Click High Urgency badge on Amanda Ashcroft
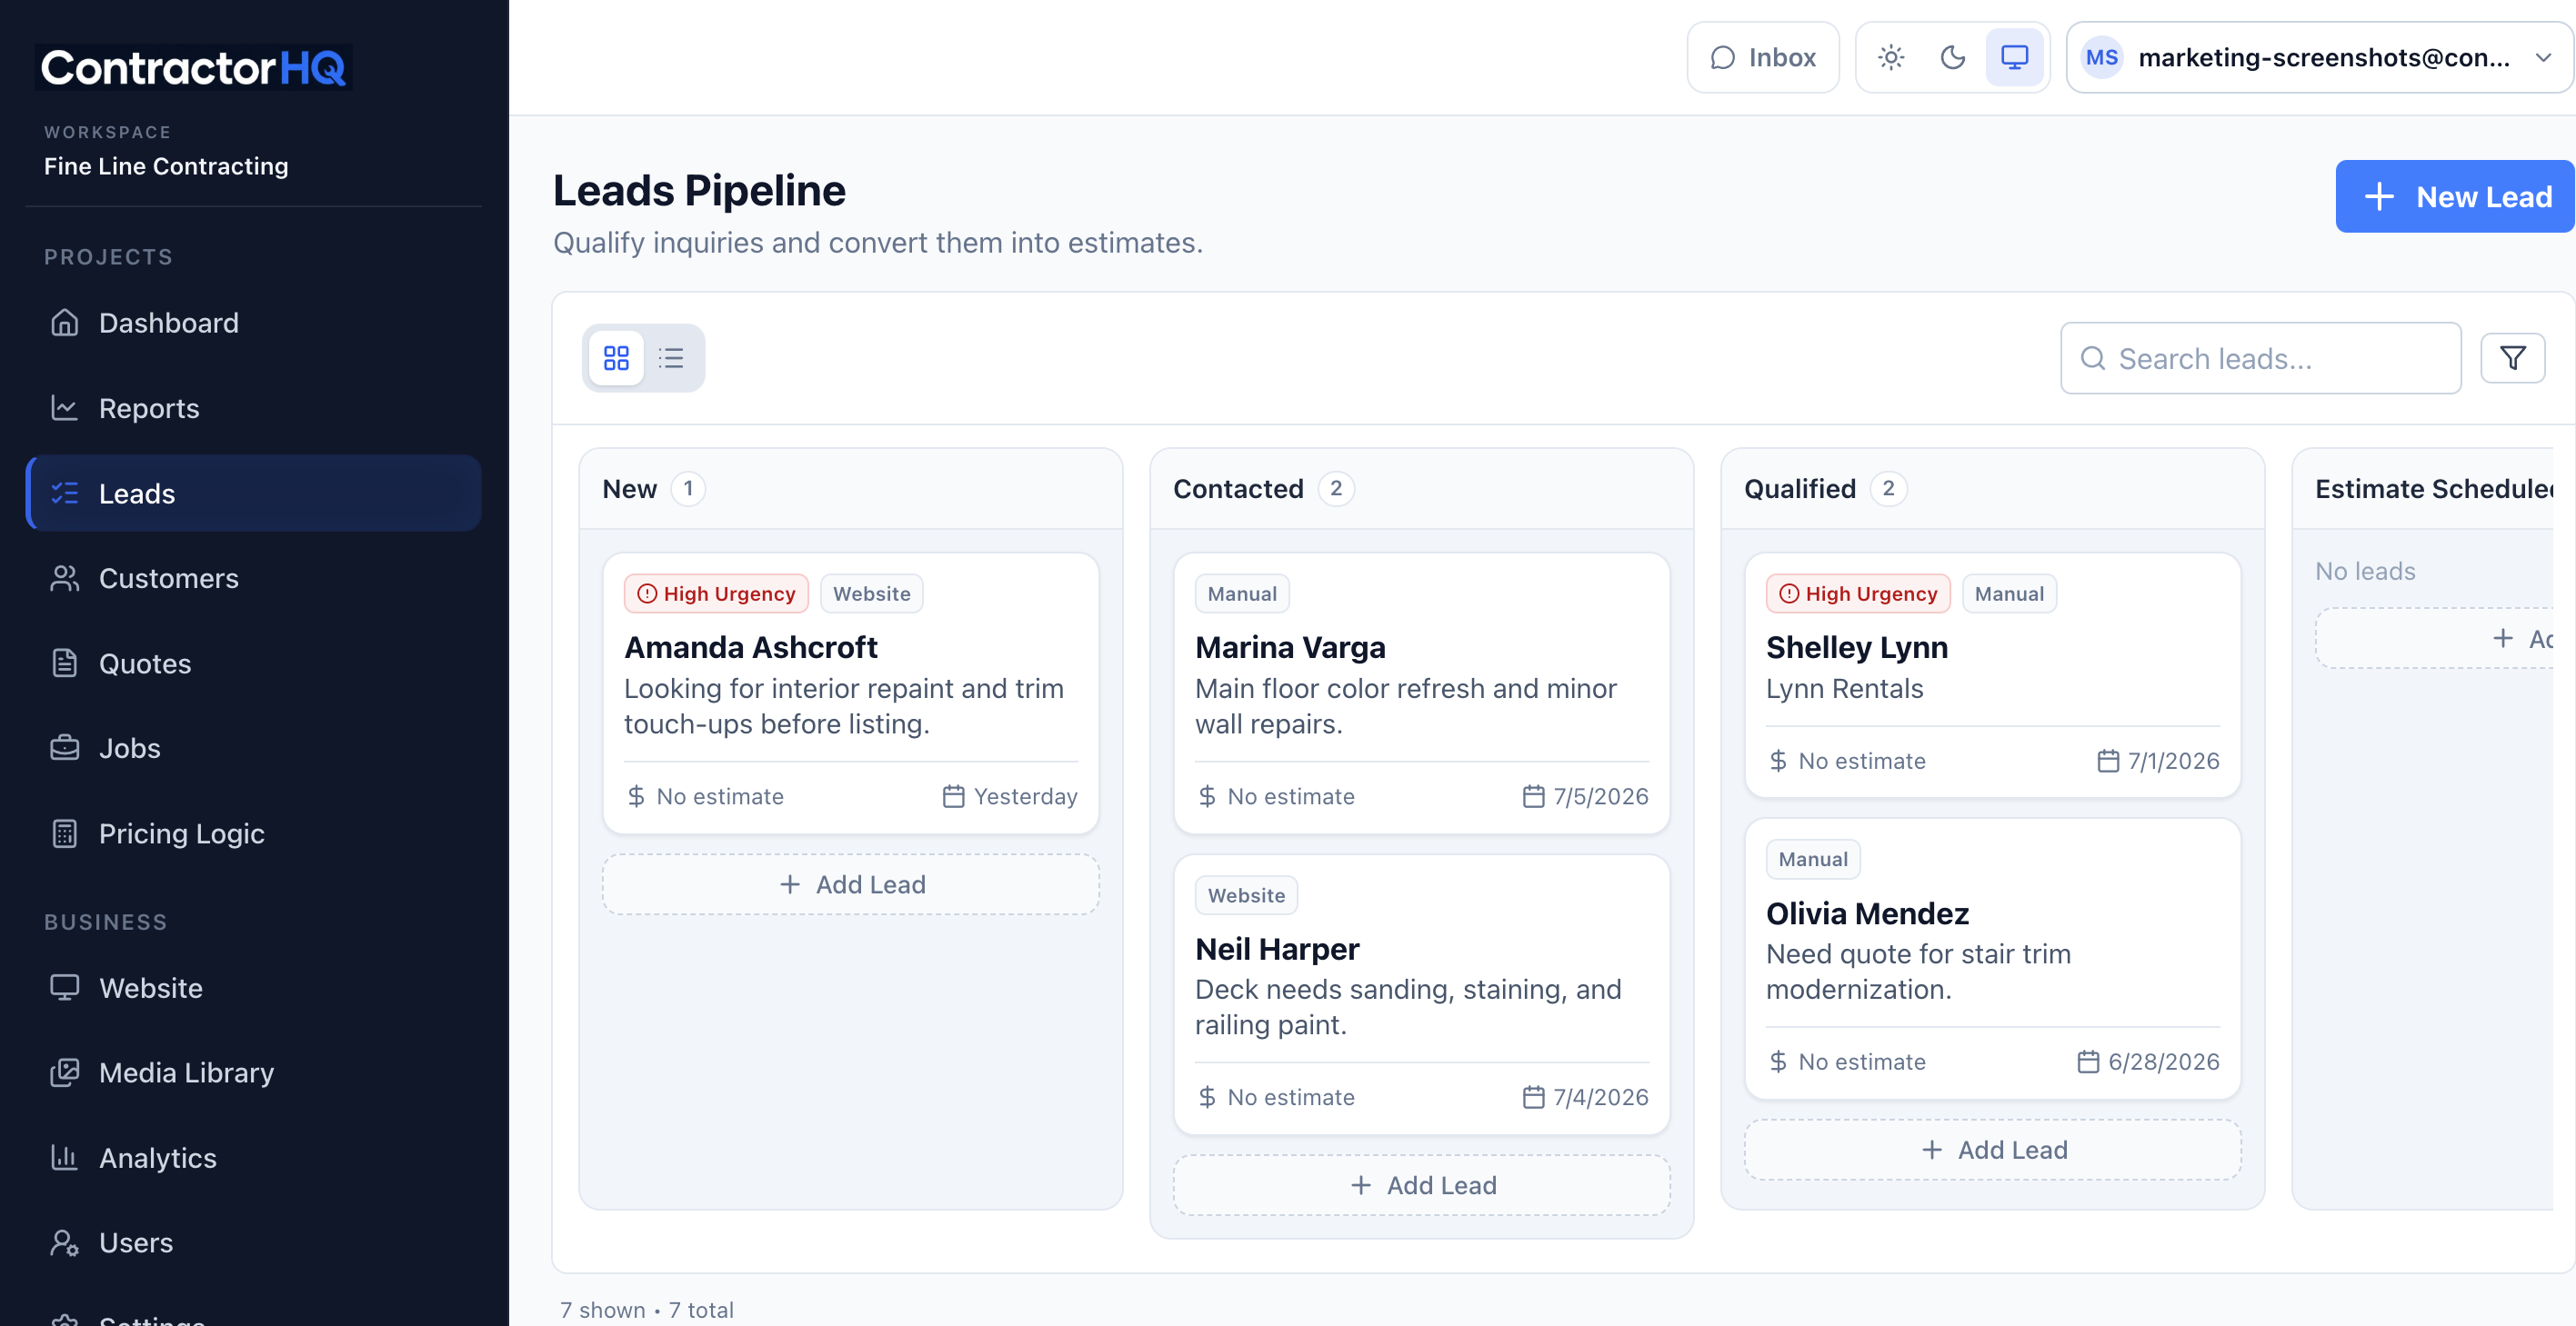This screenshot has width=2576, height=1326. pyautogui.click(x=716, y=593)
